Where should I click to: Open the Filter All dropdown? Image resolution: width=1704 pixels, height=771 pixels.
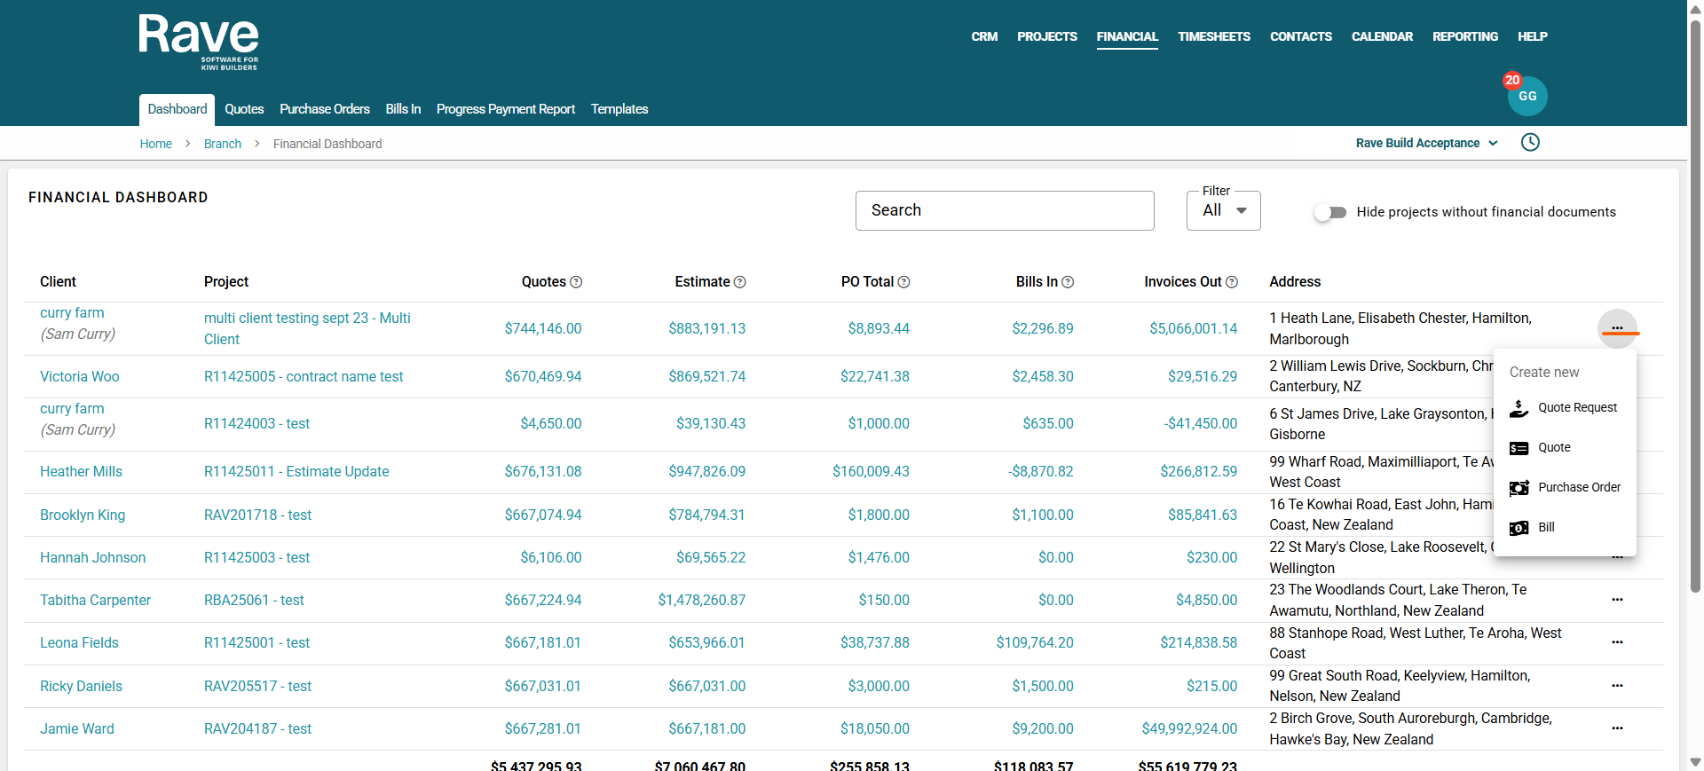(x=1223, y=211)
